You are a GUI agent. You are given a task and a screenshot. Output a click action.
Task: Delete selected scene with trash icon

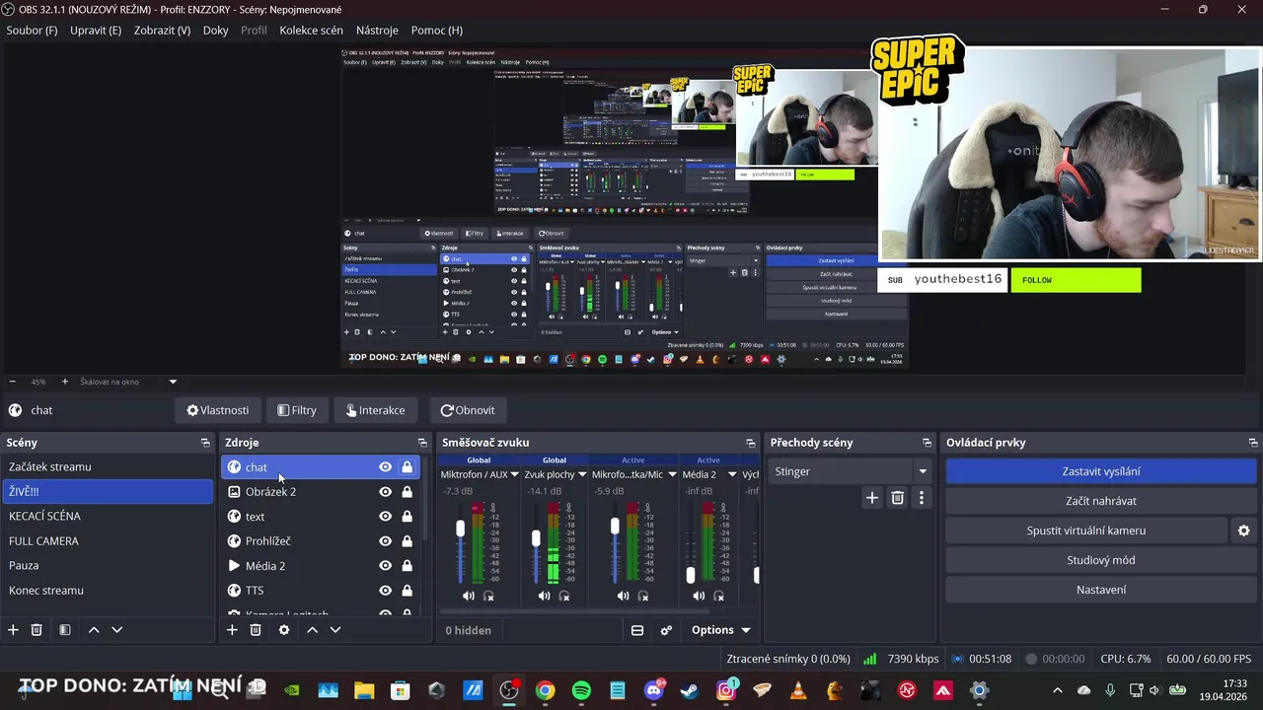37,630
